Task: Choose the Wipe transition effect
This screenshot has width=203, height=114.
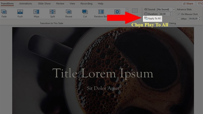Action: [36, 14]
